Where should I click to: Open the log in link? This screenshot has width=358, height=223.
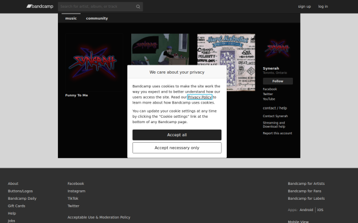tap(323, 7)
